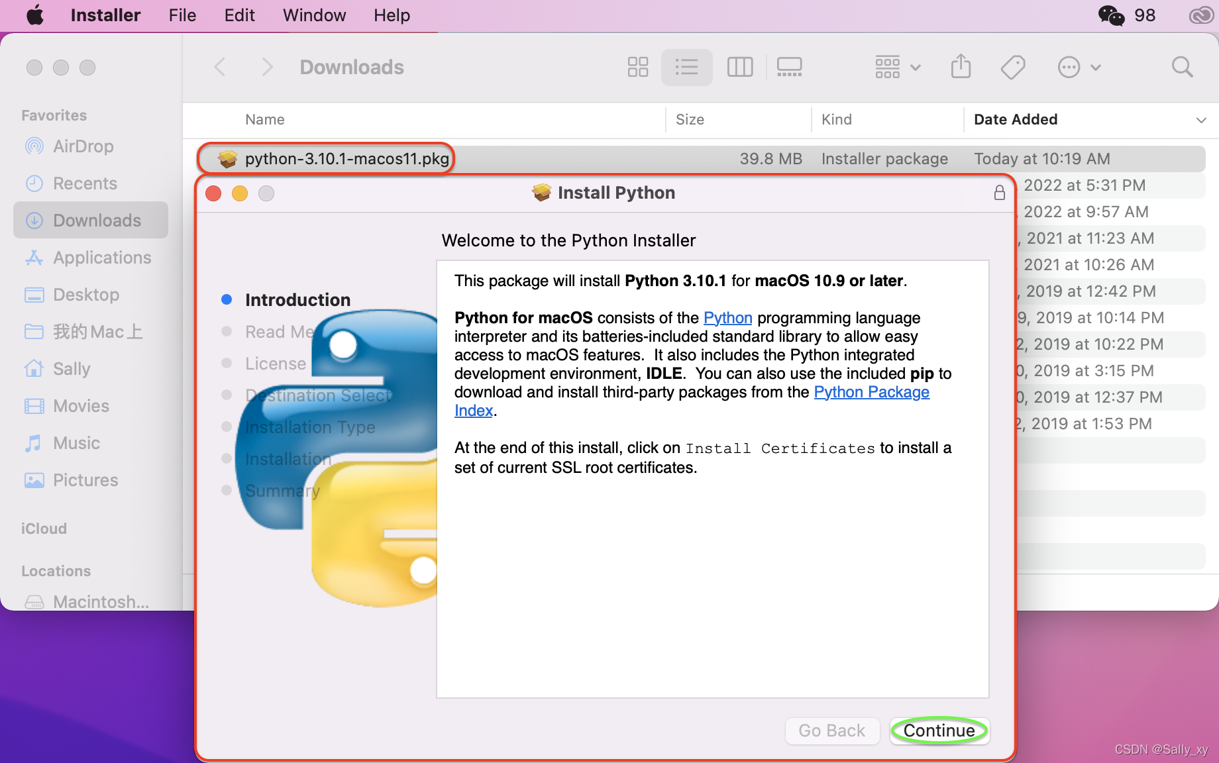The height and width of the screenshot is (763, 1219).
Task: Minimize the Install Python window
Action: point(240,193)
